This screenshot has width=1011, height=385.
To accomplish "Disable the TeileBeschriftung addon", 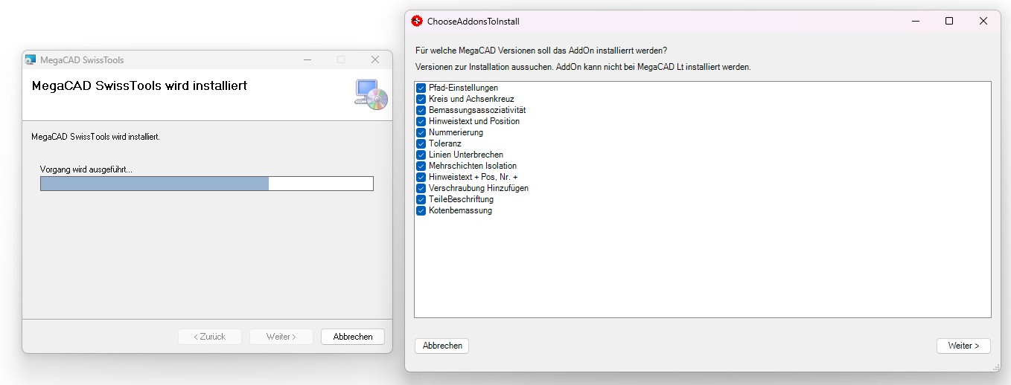I will click(421, 199).
